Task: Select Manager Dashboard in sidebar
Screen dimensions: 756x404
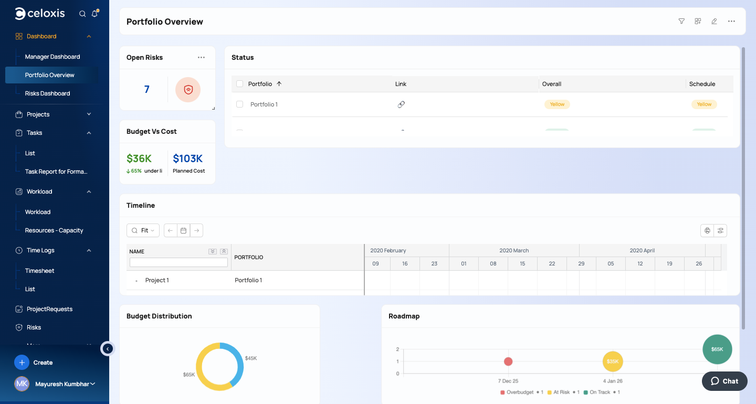Action: (x=52, y=57)
